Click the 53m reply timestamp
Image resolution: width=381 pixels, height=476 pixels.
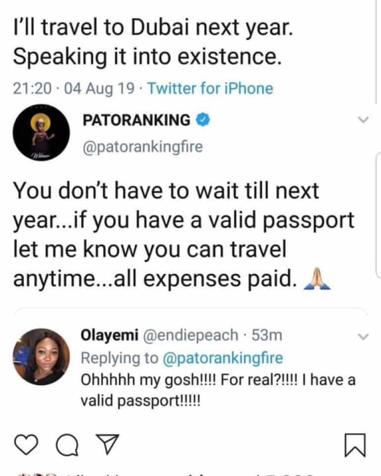coord(266,336)
